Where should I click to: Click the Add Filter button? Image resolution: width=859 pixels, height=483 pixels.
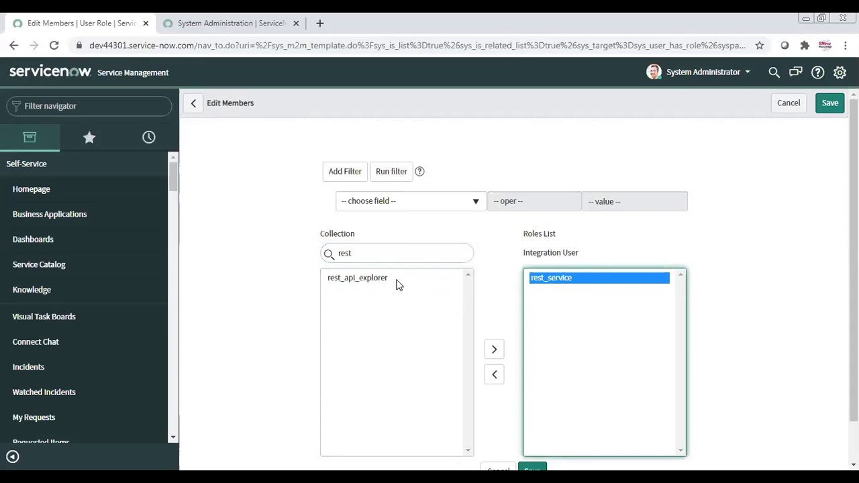click(345, 171)
